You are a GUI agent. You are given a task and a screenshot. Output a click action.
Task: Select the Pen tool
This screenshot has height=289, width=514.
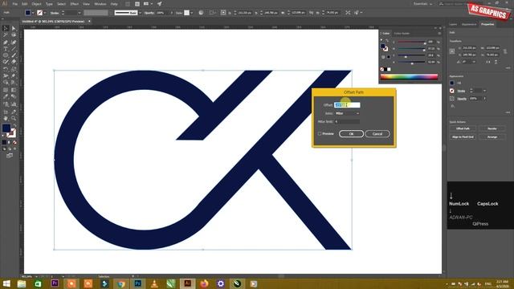coord(6,43)
